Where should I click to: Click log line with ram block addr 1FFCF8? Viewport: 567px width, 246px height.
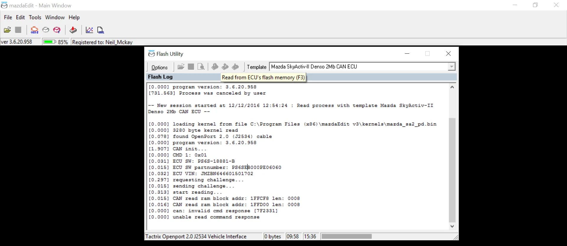pyautogui.click(x=224, y=199)
